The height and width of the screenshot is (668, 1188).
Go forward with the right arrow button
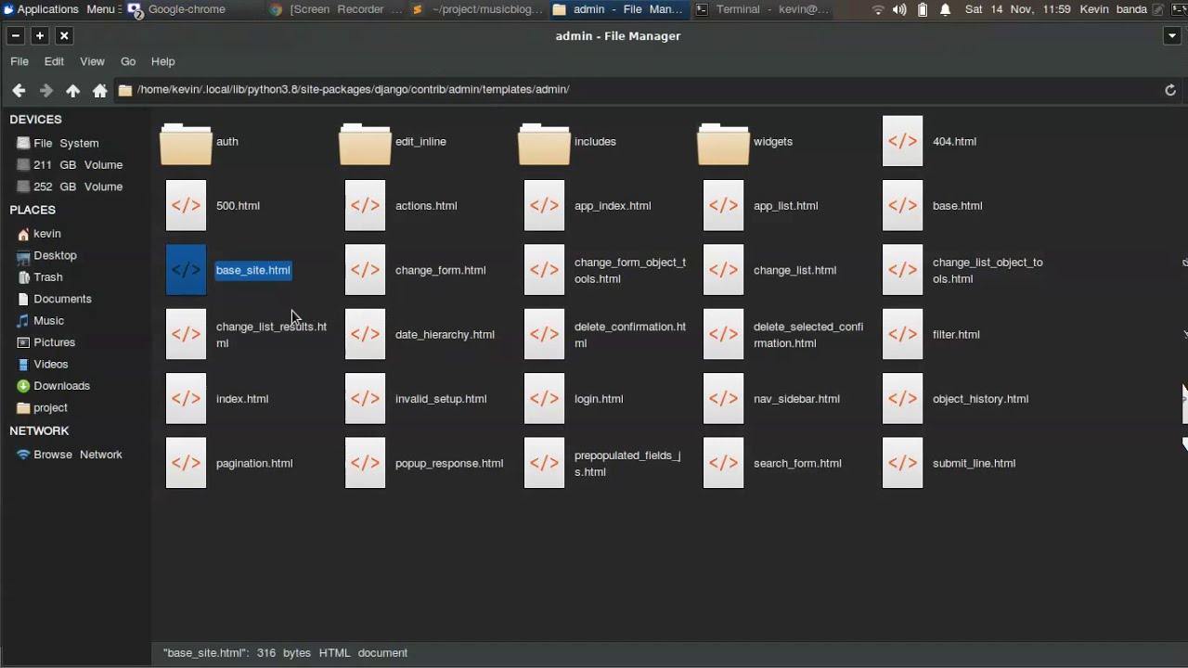pos(45,90)
